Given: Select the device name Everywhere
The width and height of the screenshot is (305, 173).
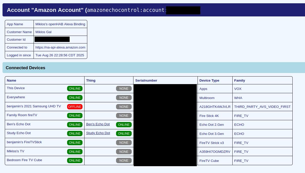Looking at the screenshot, I should (16, 97).
